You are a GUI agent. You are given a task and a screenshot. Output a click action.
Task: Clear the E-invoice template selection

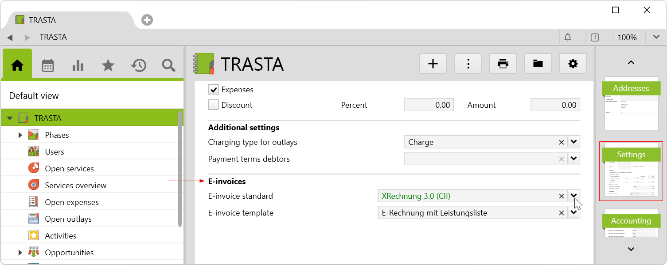pos(562,213)
